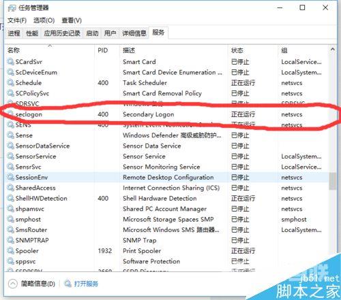Sort by the 描述 column header
Screen dimensions: 341x300
coord(173,50)
